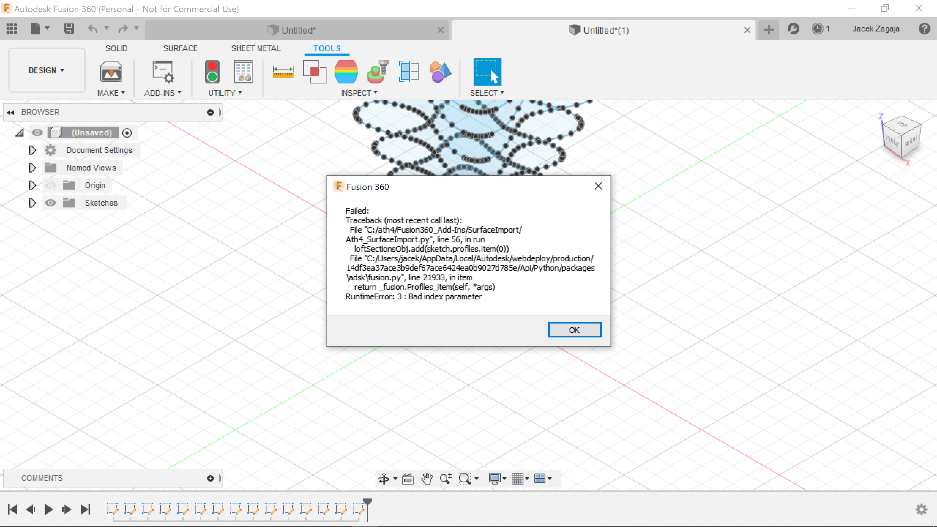Click the Undo arrow

93,29
